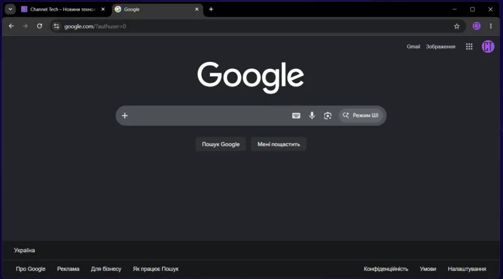This screenshot has height=279, width=503.
Task: Maximize the Chrome window
Action: tap(473, 9)
